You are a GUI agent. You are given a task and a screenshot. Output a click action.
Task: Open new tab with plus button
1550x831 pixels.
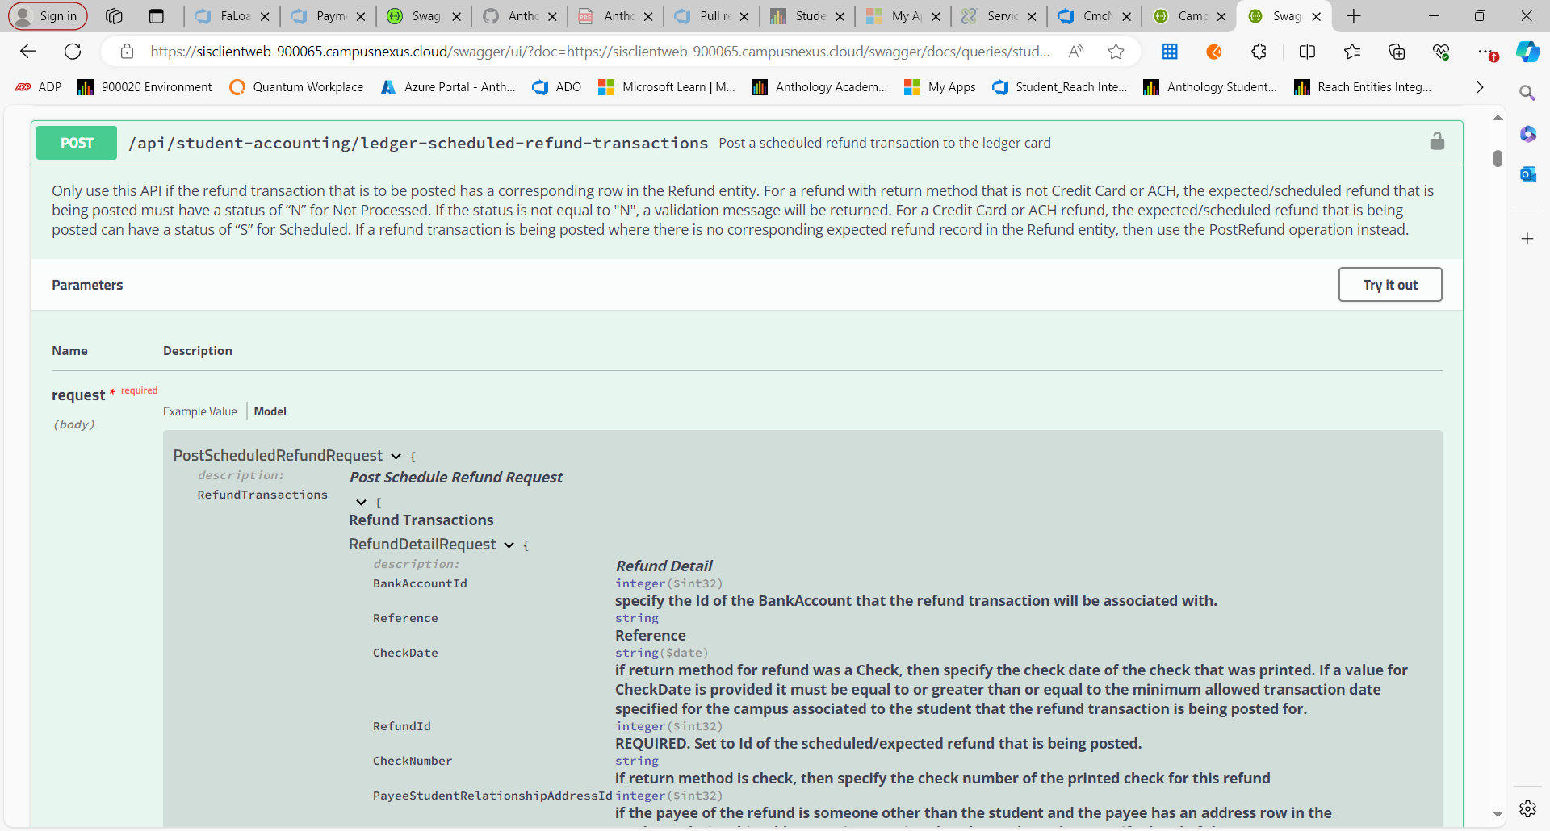1354,16
